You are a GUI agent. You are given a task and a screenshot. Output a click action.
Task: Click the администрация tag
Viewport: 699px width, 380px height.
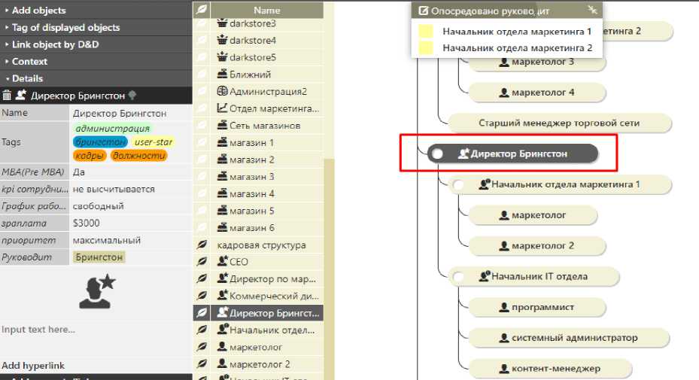pos(112,129)
